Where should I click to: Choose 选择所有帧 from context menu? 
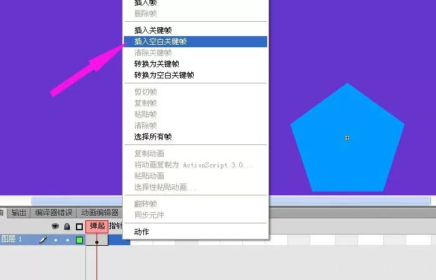[x=196, y=136]
